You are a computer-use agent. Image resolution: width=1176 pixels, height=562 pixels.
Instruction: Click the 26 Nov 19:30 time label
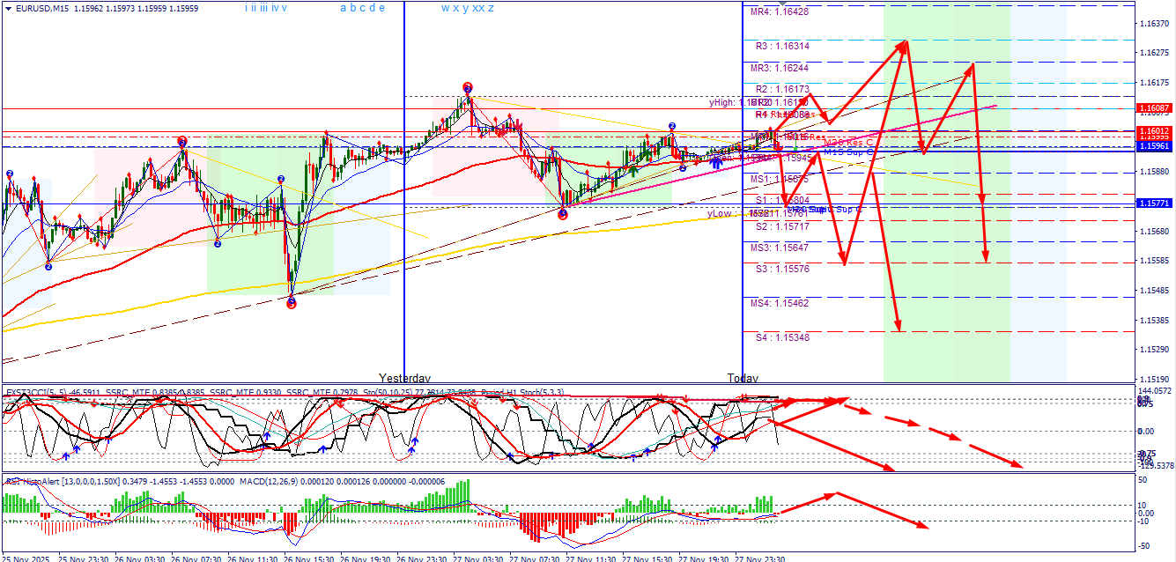tap(366, 558)
